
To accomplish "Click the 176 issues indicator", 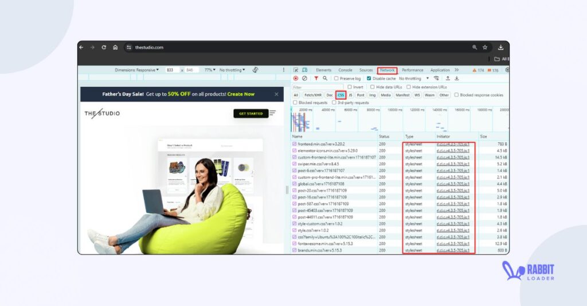I will (493, 70).
